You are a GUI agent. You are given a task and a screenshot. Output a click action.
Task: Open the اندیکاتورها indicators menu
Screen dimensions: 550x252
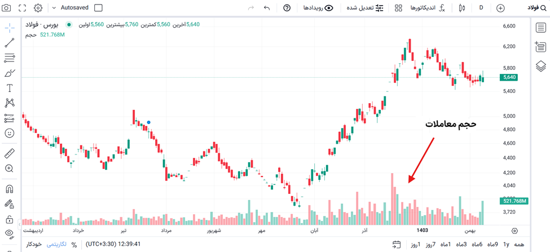pos(427,8)
